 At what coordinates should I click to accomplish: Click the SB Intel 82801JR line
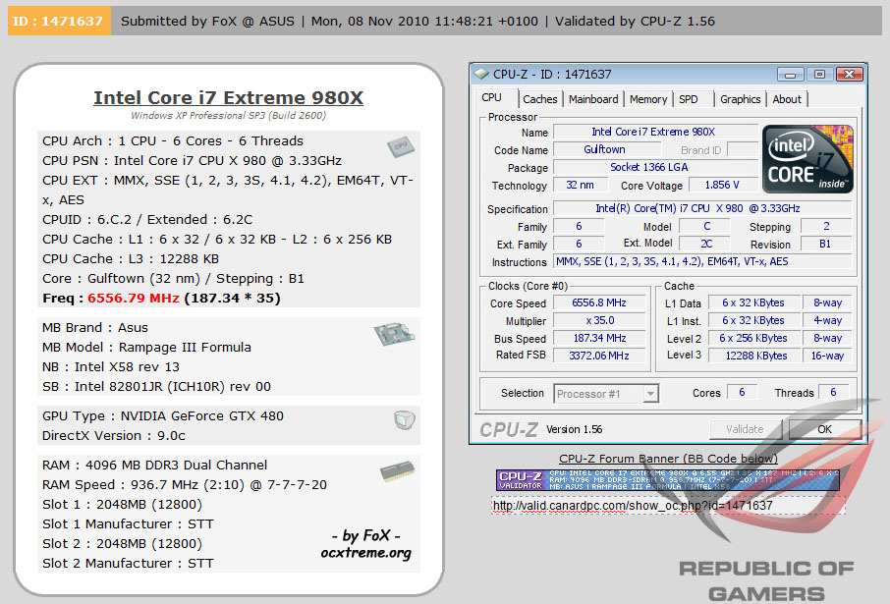156,387
